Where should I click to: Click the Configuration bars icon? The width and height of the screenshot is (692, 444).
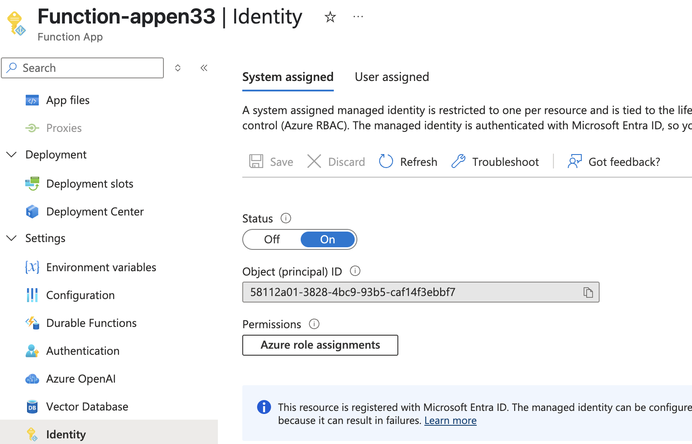[x=32, y=295]
